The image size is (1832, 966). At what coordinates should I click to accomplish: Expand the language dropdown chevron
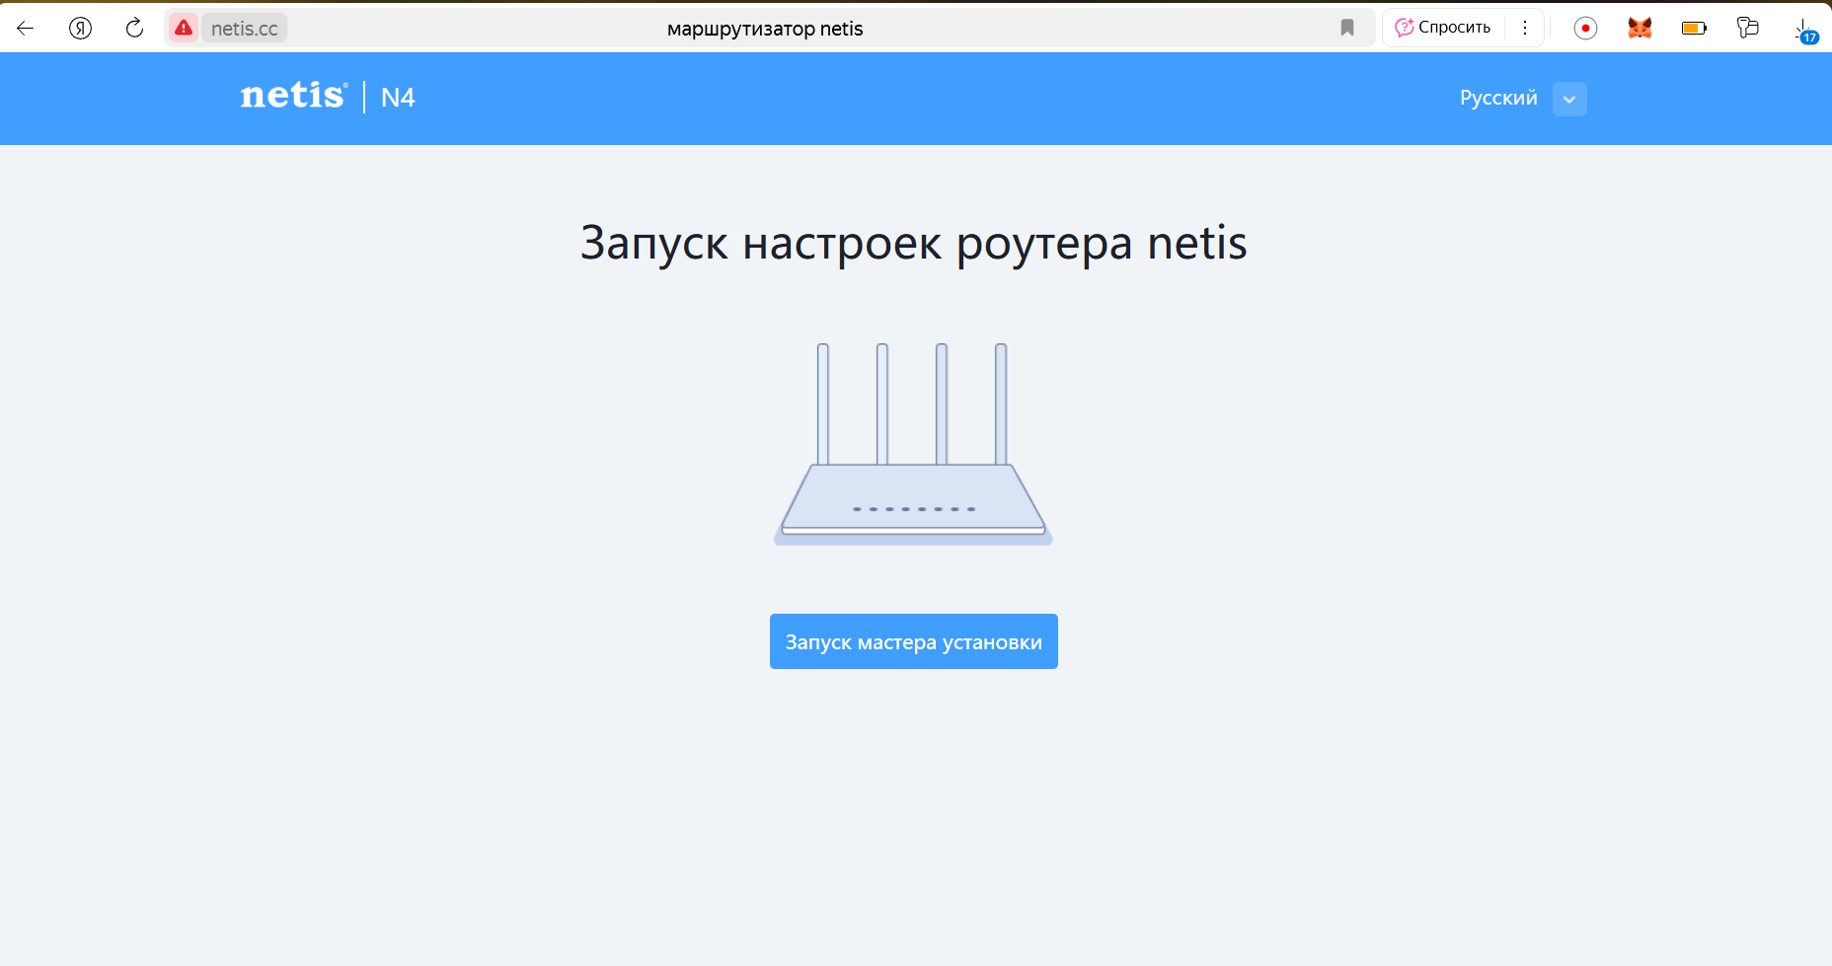click(1569, 99)
